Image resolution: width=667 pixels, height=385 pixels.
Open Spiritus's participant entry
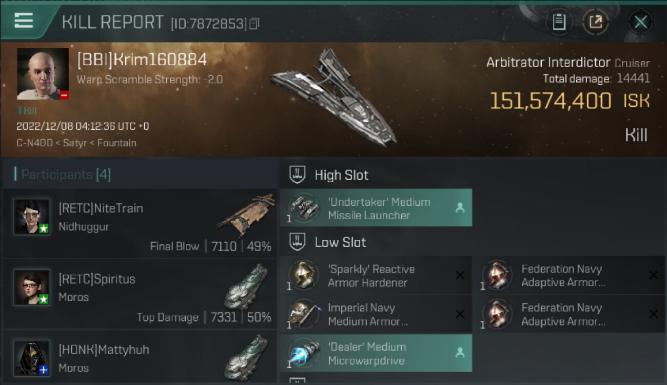coord(140,294)
